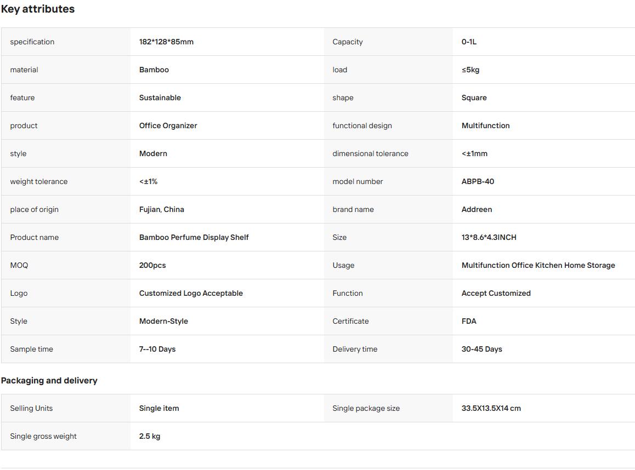This screenshot has width=635, height=470.
Task: Select the Single item selling units value
Action: point(159,408)
